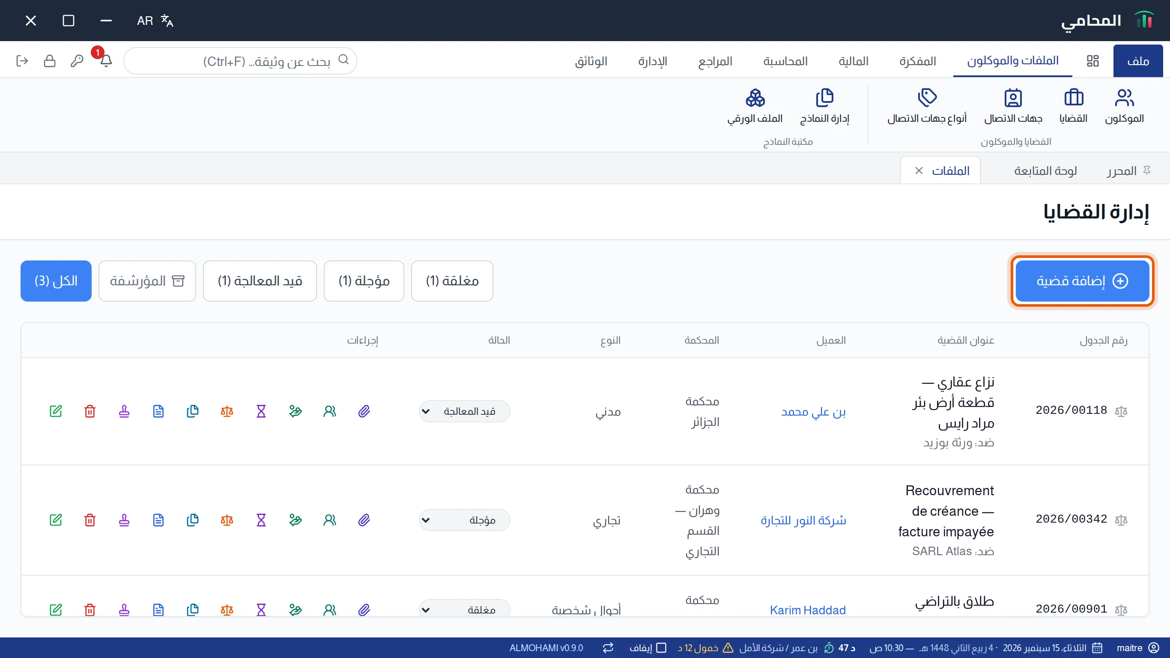Open the ملف menu
Image resolution: width=1170 pixels, height=658 pixels.
(1138, 61)
